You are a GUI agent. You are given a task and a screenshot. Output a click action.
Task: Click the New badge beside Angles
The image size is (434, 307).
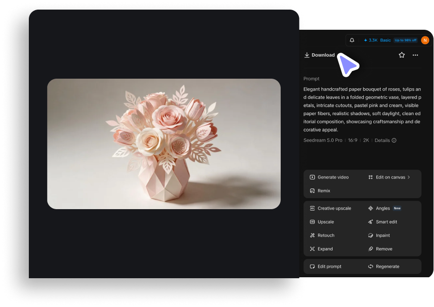(397, 208)
